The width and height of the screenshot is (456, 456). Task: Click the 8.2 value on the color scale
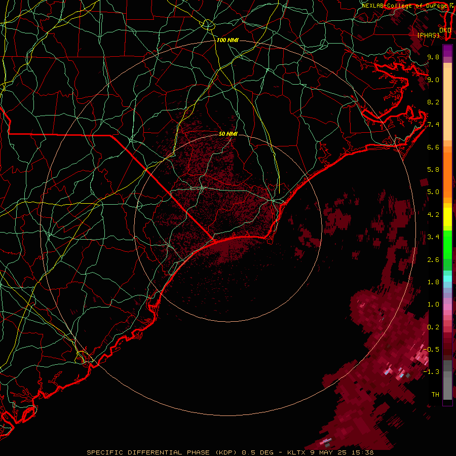click(433, 102)
